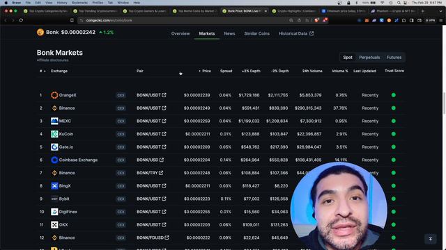Open the Brave Shields lion icon
This screenshot has height=250, width=446.
pos(316,20)
